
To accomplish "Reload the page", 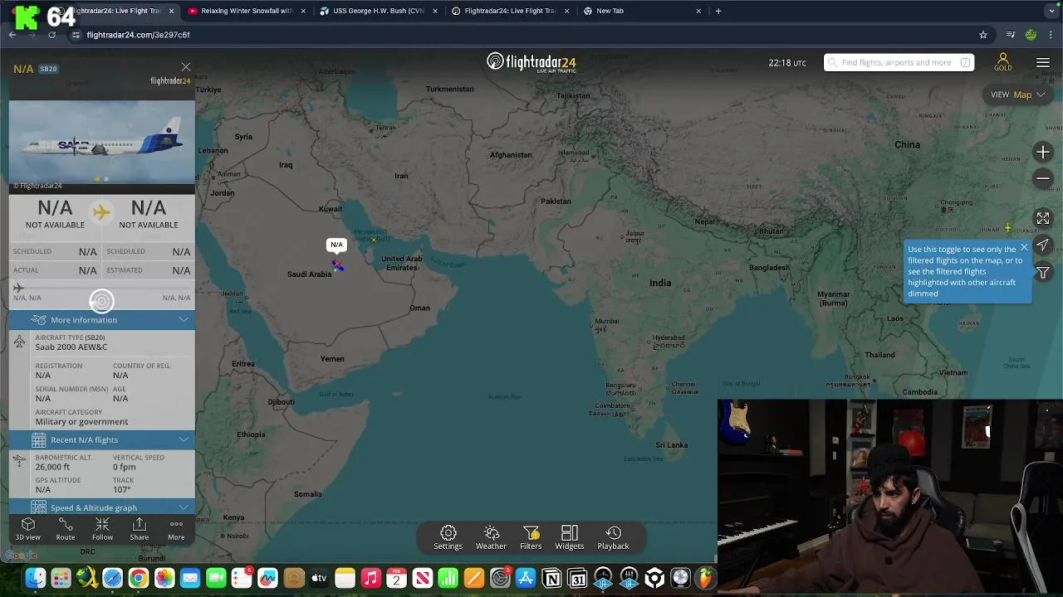I will pos(51,35).
